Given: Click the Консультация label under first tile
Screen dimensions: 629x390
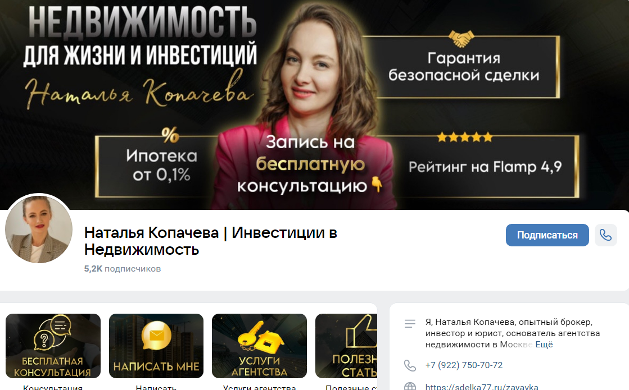Looking at the screenshot, I should [x=53, y=387].
